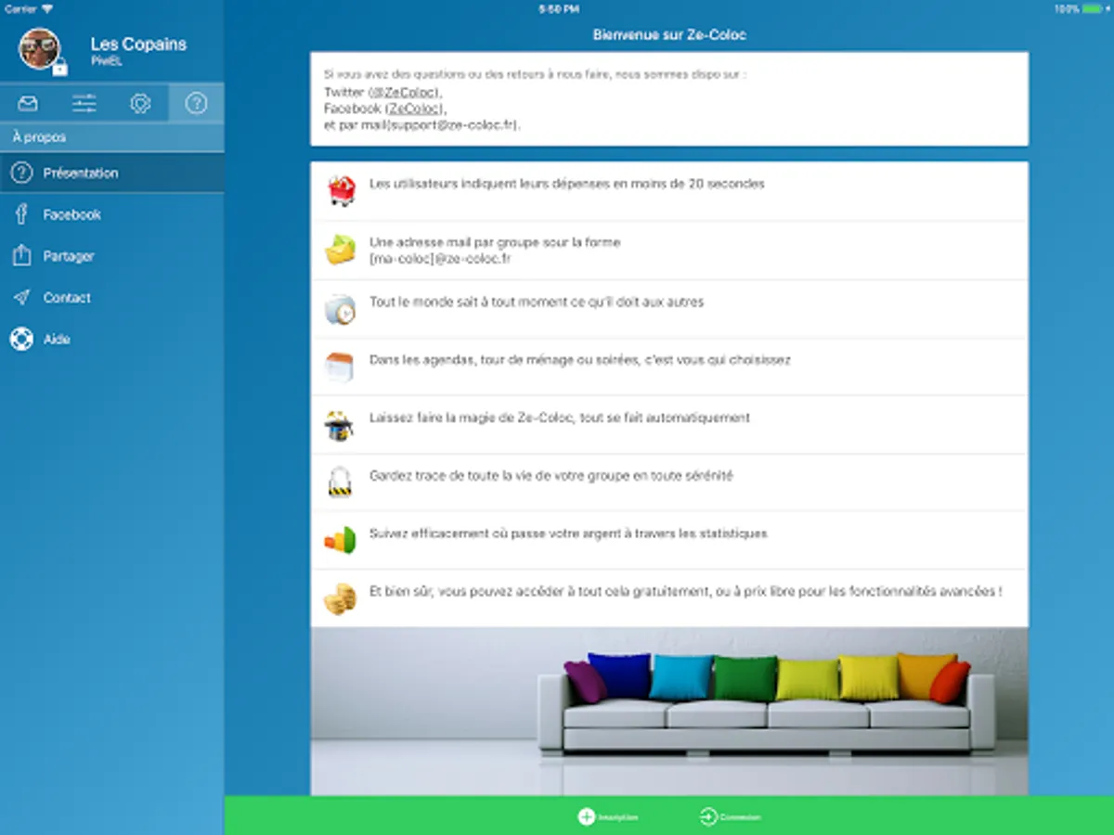Choose Partager in the sidebar
The width and height of the screenshot is (1114, 835).
pyautogui.click(x=111, y=256)
